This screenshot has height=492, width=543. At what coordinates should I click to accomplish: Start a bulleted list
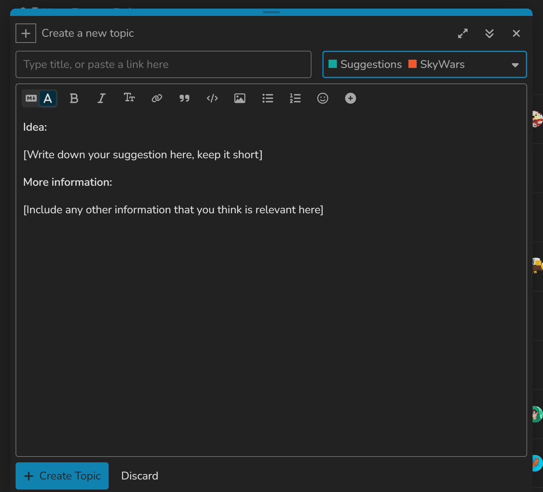[x=268, y=99]
